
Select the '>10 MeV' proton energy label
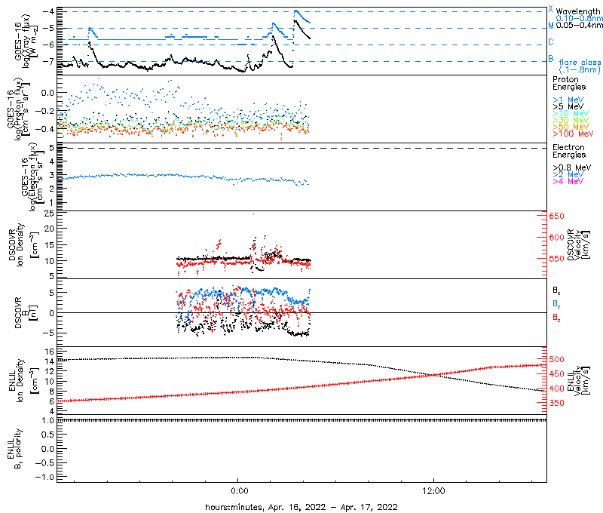[x=571, y=113]
